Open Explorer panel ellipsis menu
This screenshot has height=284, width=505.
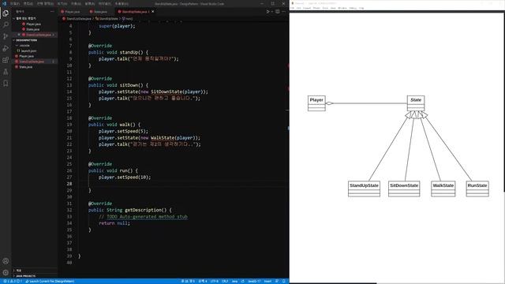tap(52, 11)
